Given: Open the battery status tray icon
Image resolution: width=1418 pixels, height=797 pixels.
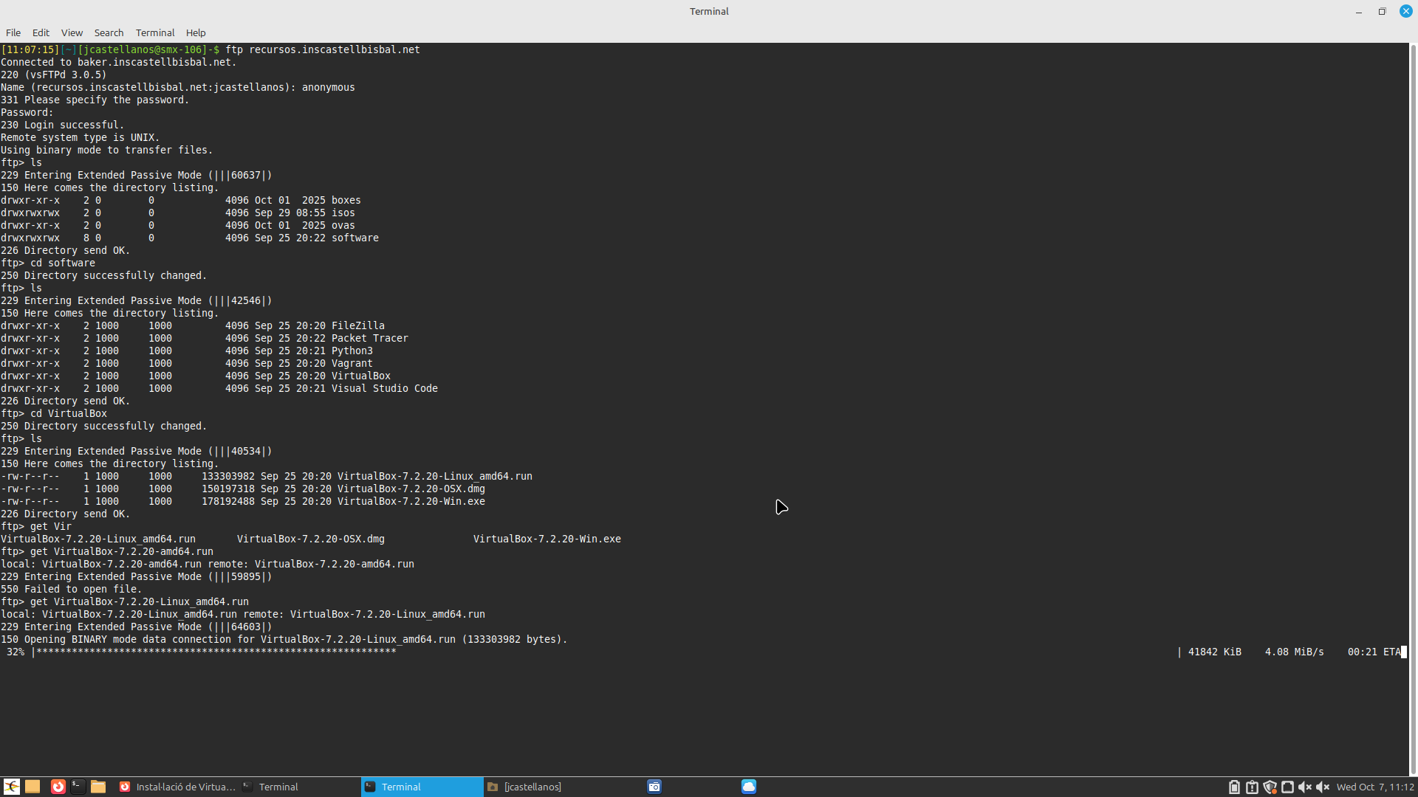Looking at the screenshot, I should point(1234,787).
